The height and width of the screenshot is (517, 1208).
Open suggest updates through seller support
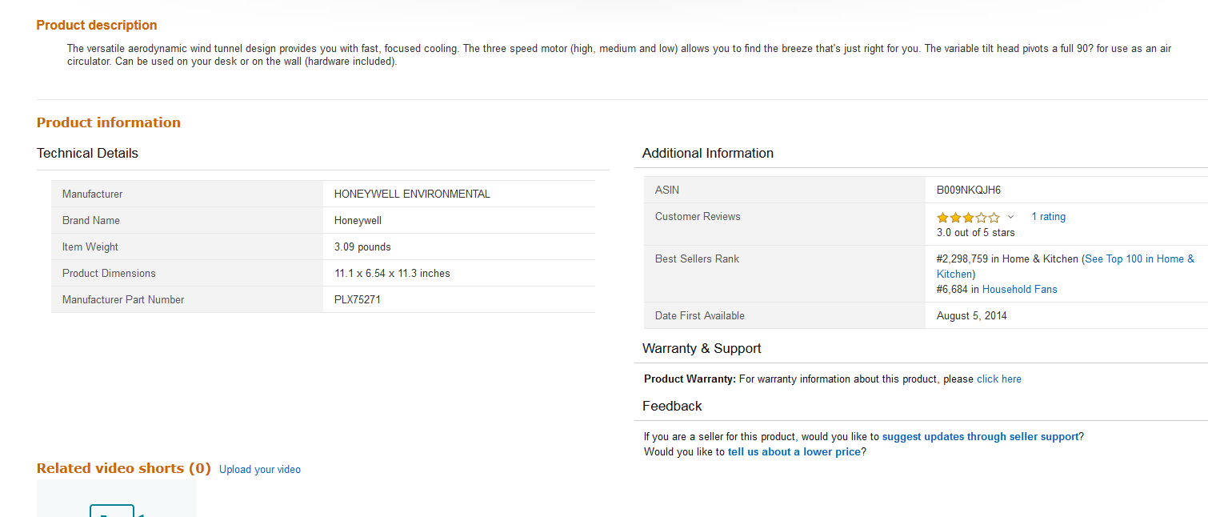tap(980, 437)
